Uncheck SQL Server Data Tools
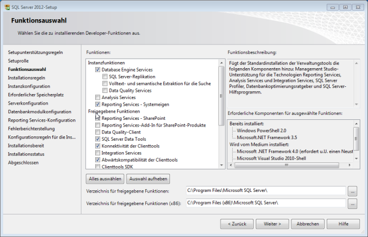 [x=98, y=139]
